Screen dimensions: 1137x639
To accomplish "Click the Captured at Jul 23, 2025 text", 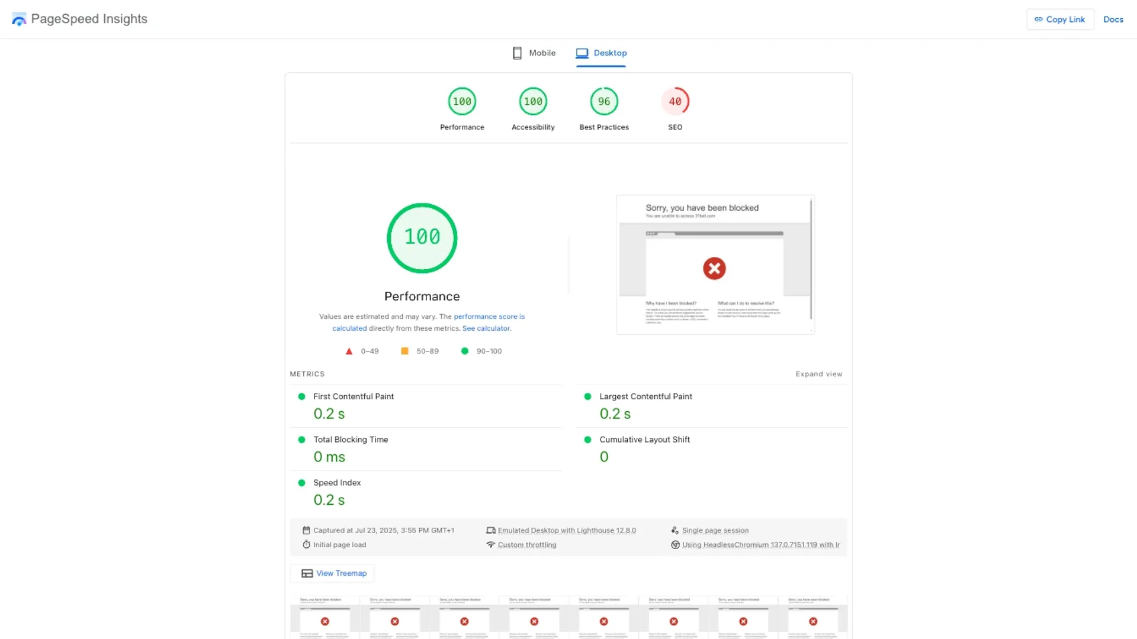I will pyautogui.click(x=384, y=531).
